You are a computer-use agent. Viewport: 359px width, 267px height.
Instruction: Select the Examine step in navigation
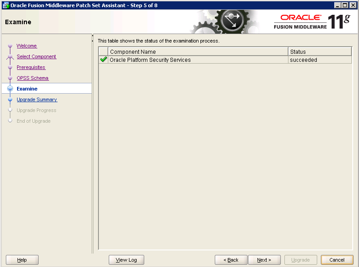click(x=27, y=89)
